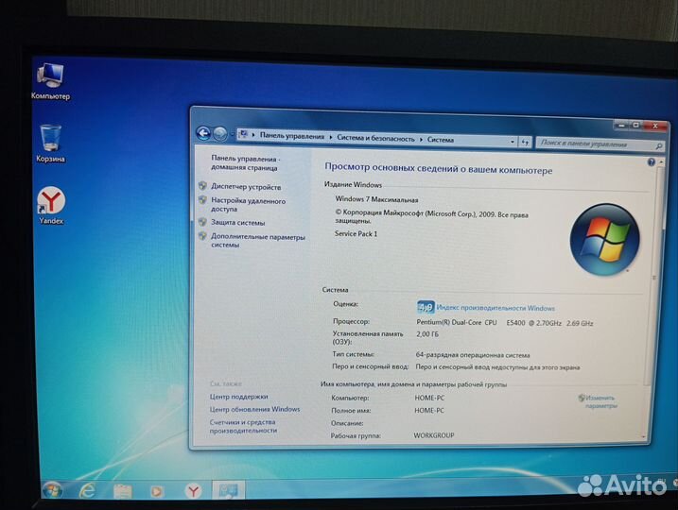678x510 pixels.
Task: Click shield icon beside Защита системы
Action: pos(202,222)
